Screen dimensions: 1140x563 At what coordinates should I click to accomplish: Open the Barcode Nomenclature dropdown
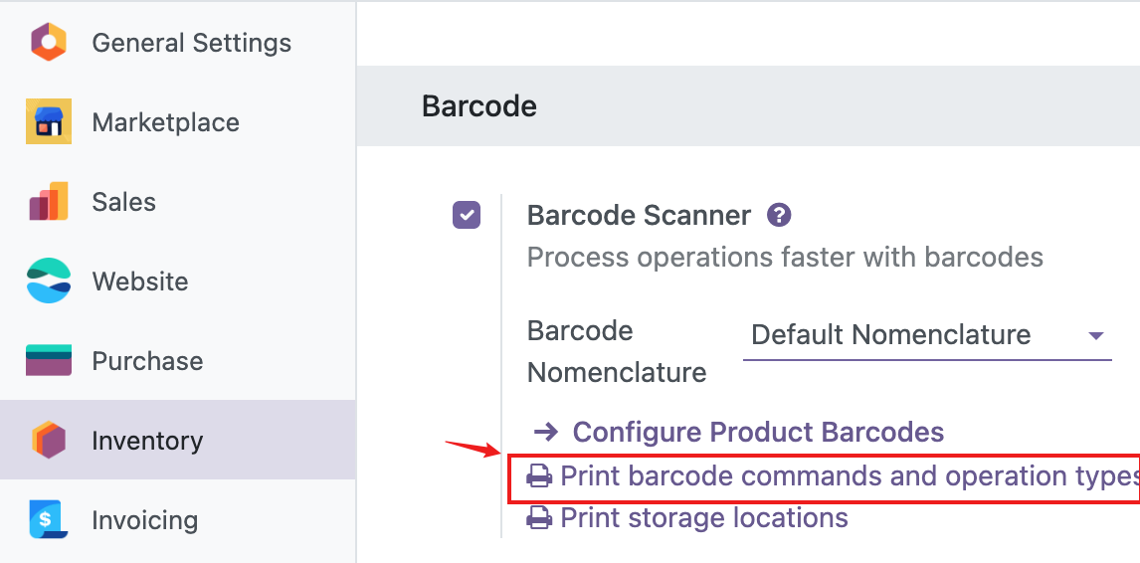(925, 336)
